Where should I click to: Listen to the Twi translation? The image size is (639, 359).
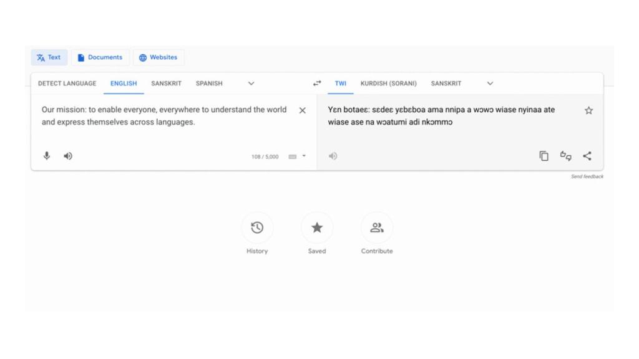pos(333,156)
